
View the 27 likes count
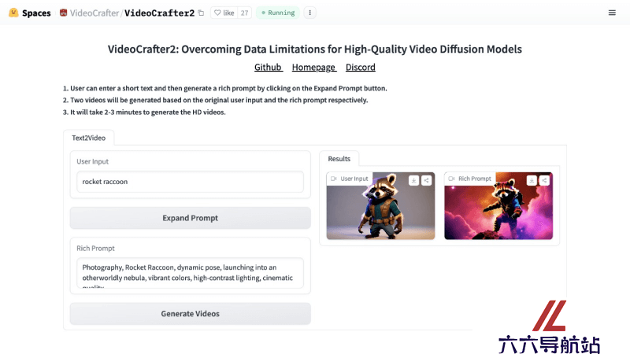point(244,13)
